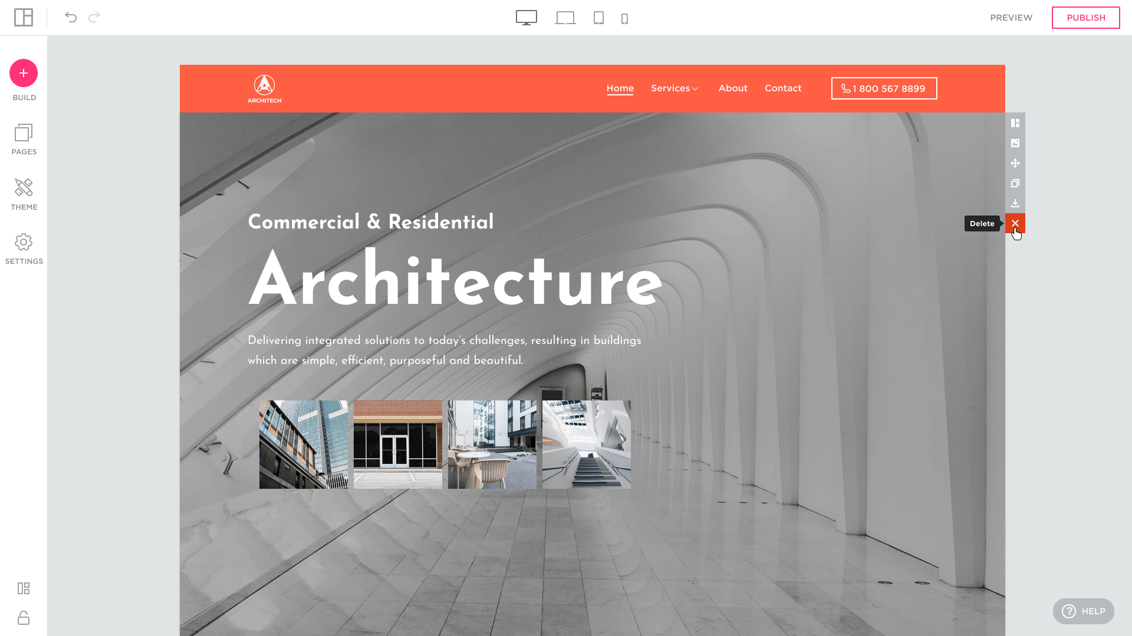1132x636 pixels.
Task: Switch to the laptop view
Action: pyautogui.click(x=565, y=18)
